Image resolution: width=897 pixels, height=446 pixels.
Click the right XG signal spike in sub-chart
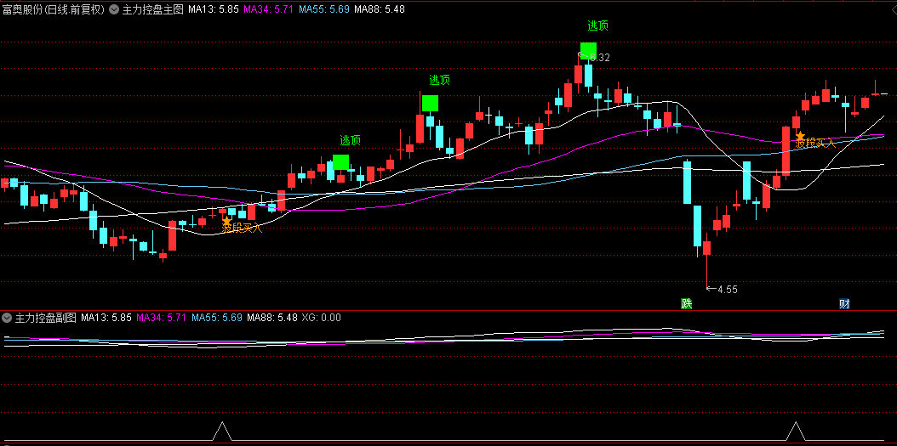[x=795, y=432]
